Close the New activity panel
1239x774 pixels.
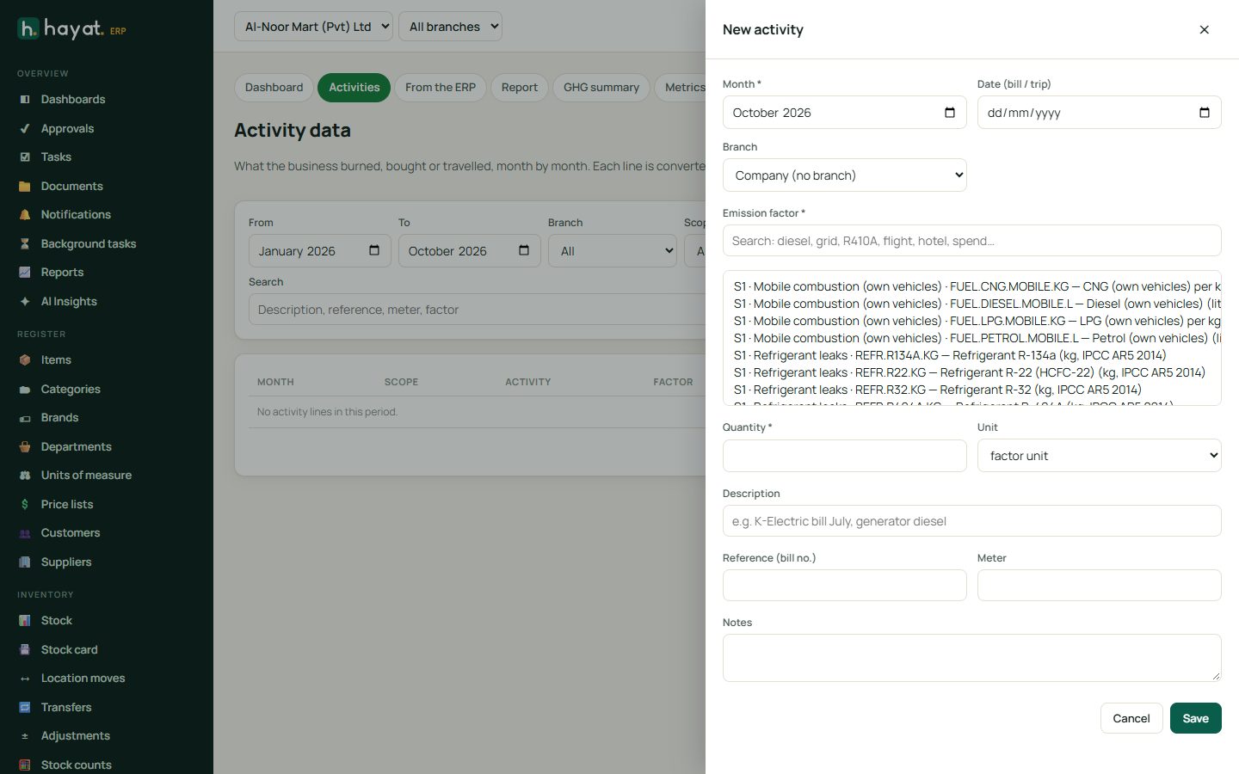[1205, 30]
